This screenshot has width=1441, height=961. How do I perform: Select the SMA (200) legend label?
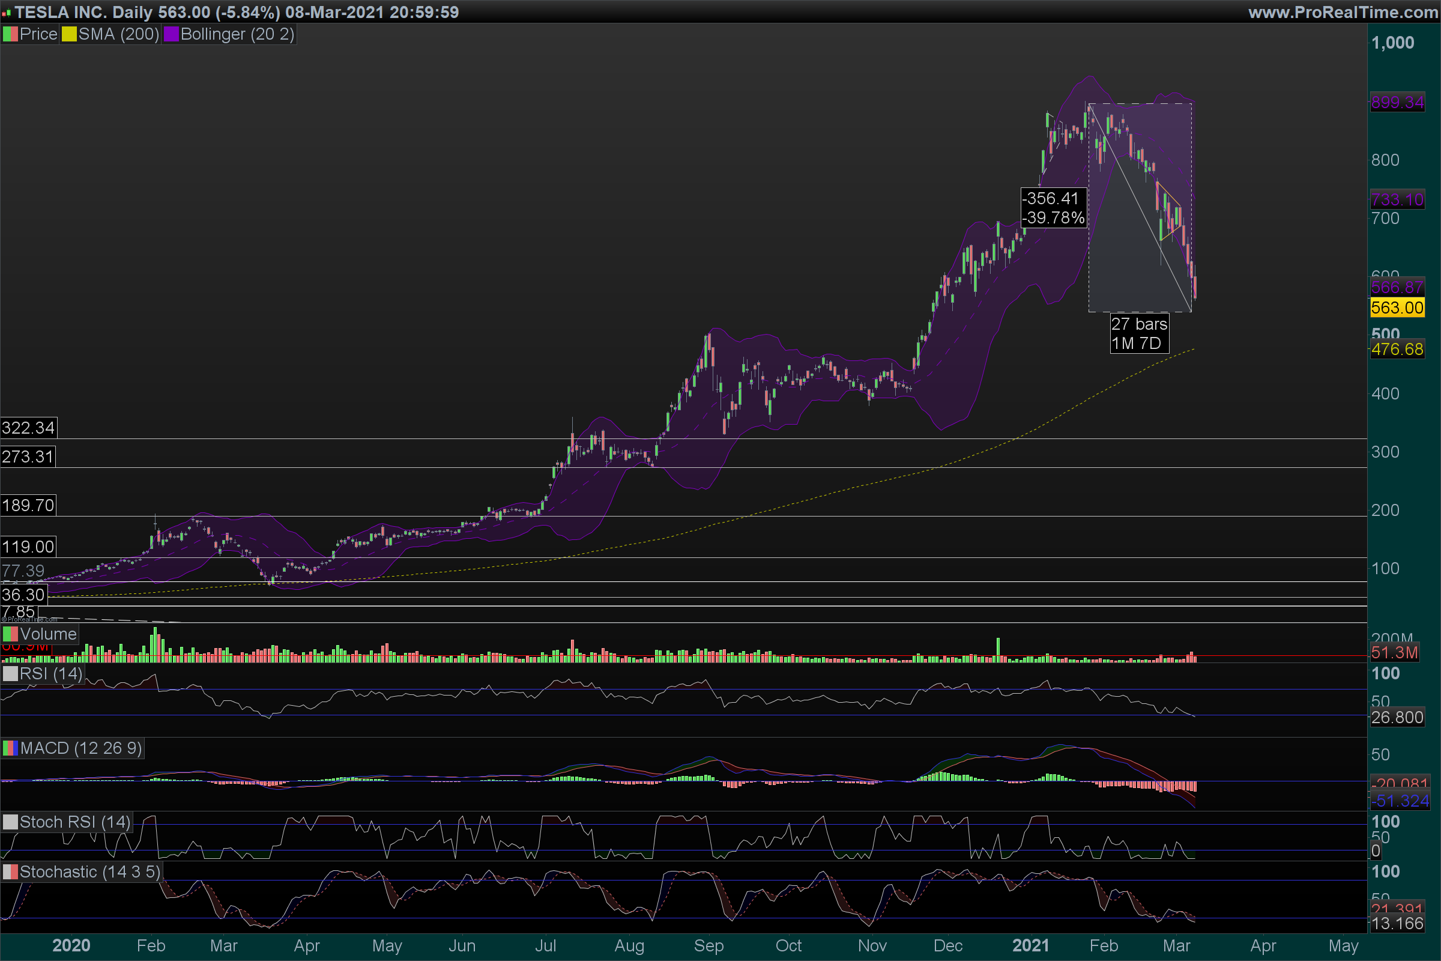click(x=118, y=34)
